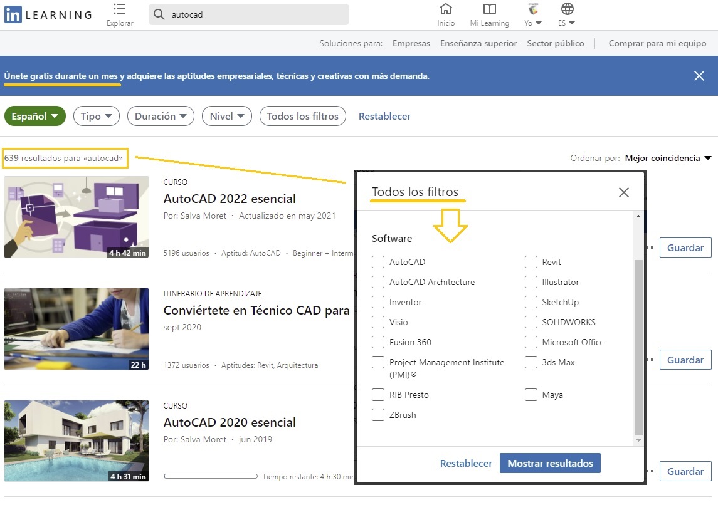718x505 pixels.
Task: Open the Yo profile avatar menu
Action: 532,9
